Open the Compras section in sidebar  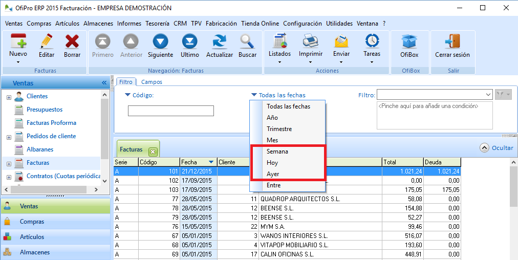[32, 222]
